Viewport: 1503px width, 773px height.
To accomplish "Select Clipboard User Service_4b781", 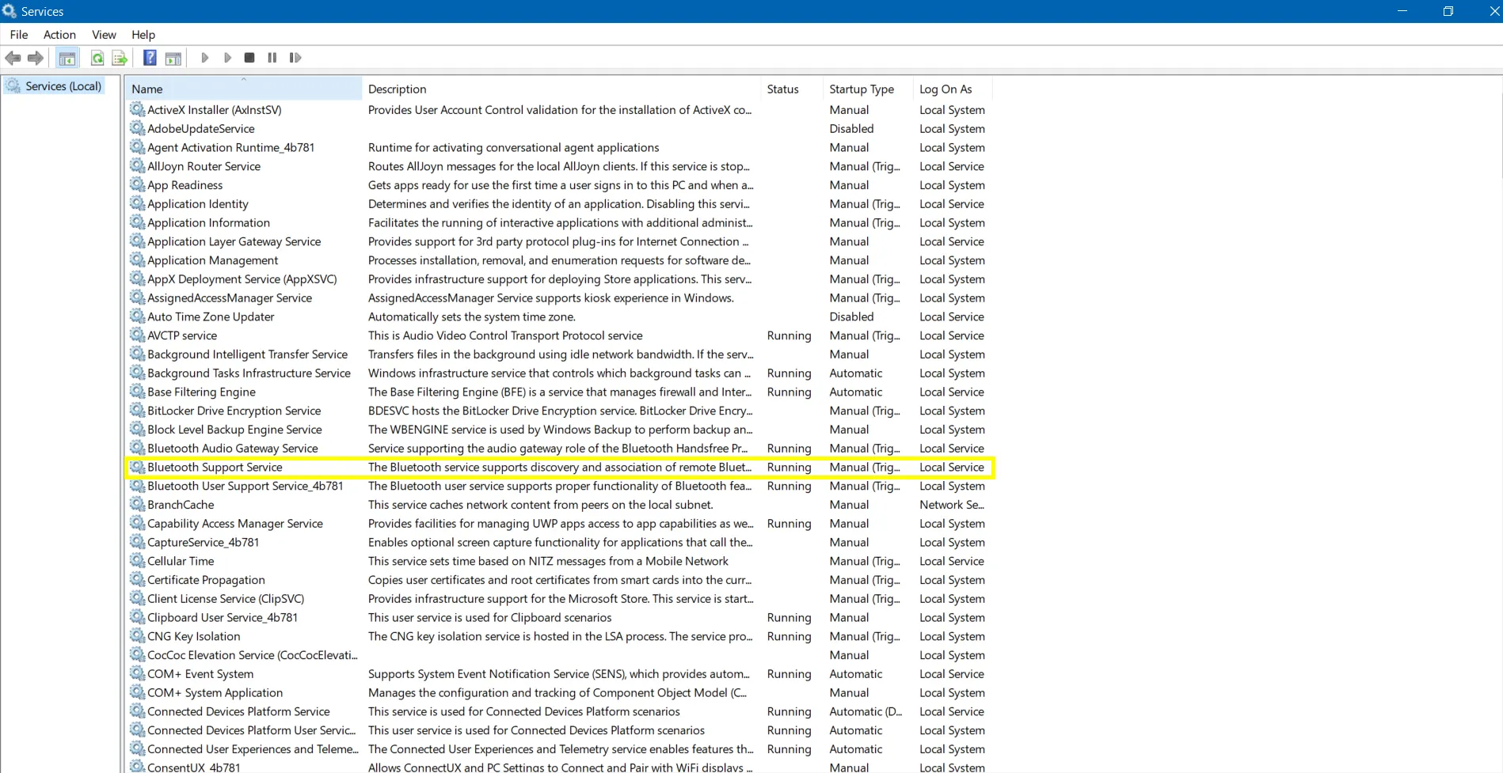I will [x=223, y=617].
